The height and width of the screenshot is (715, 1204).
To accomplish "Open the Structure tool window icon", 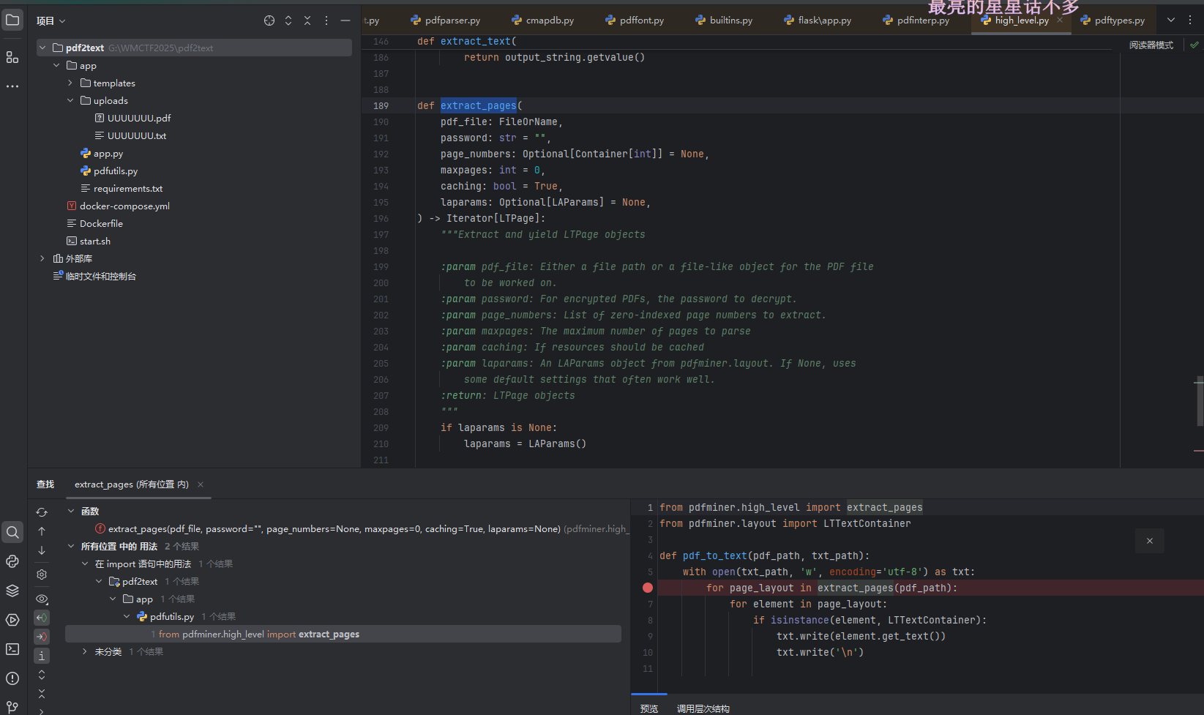I will [12, 57].
